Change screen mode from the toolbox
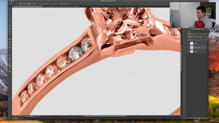The width and height of the screenshot is (219, 123). (x=10, y=71)
